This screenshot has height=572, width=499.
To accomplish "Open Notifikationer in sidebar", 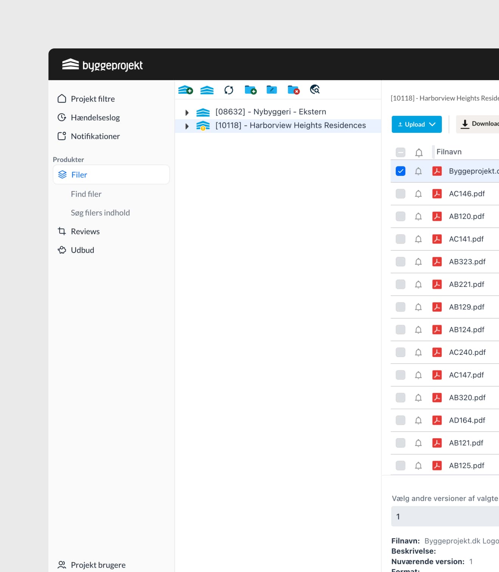I will click(x=88, y=136).
